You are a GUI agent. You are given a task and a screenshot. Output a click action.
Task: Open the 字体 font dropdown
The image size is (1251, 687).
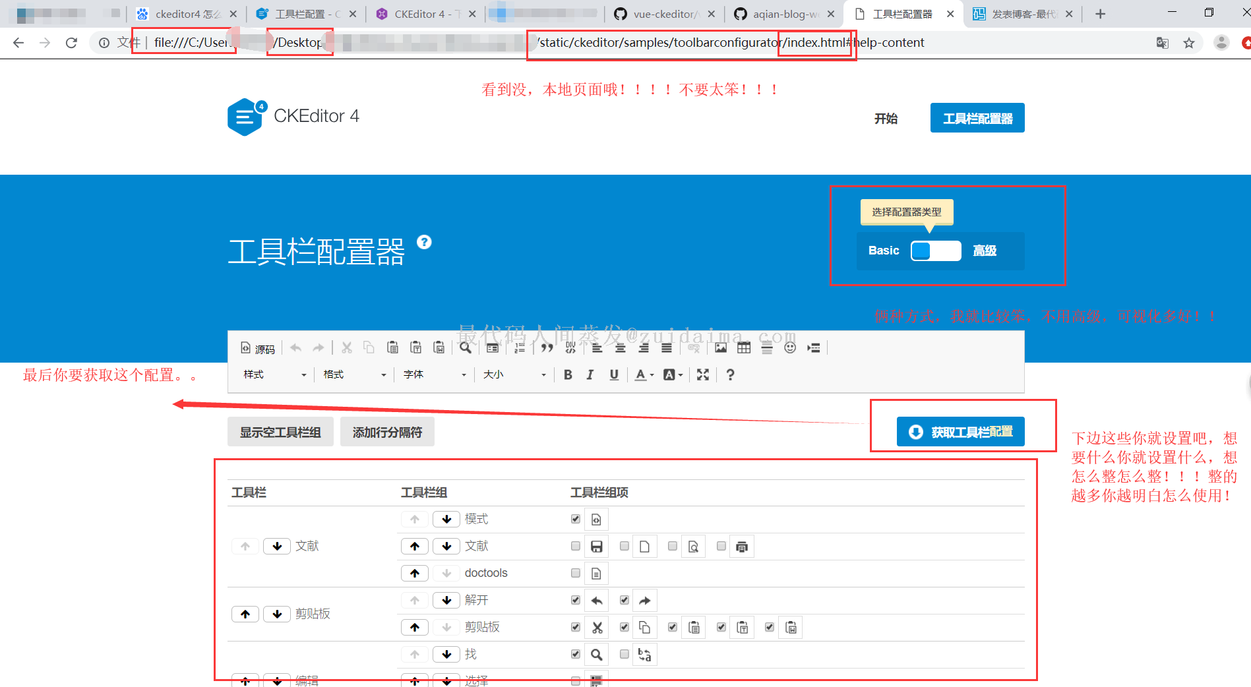(x=435, y=374)
